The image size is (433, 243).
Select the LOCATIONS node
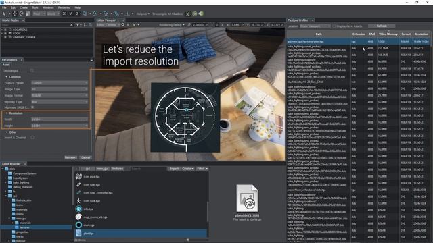coord(20,30)
